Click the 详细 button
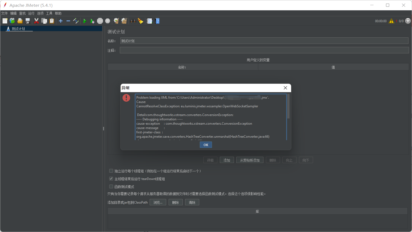 [x=210, y=160]
